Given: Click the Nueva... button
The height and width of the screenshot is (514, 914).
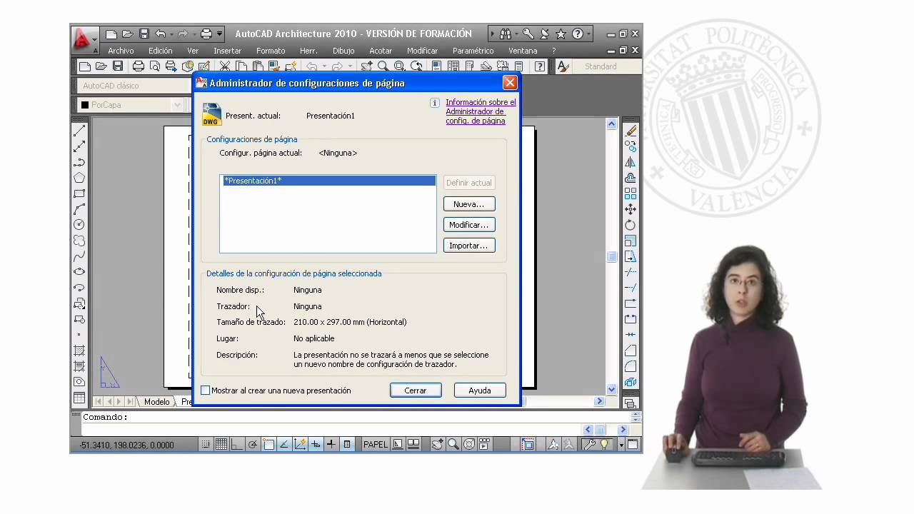Looking at the screenshot, I should (x=469, y=204).
